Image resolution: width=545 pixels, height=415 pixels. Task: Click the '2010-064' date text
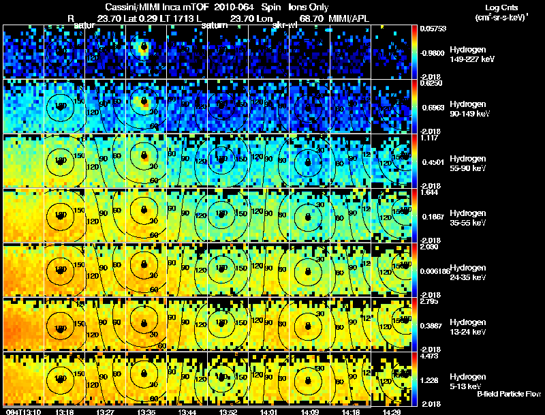tap(234, 7)
